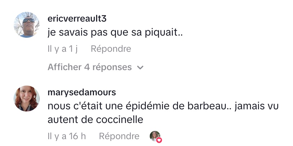
Task: Click the sunglasses face in ericverreault3's avatar
Action: coord(28,23)
